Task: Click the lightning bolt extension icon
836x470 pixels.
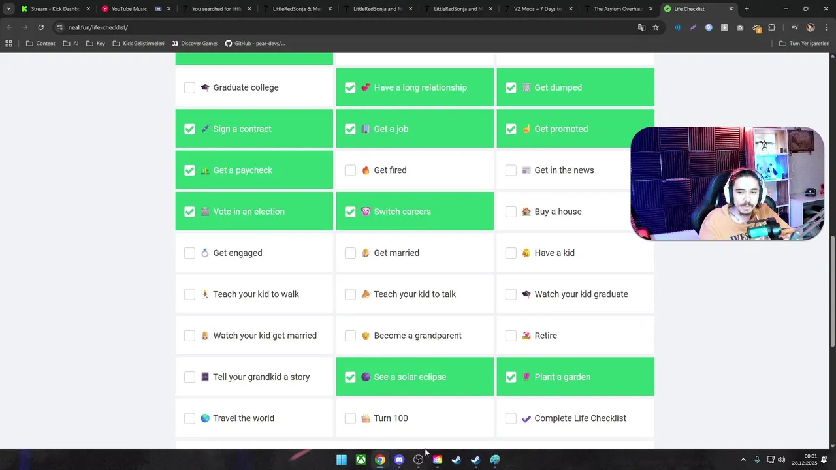Action: point(724,27)
